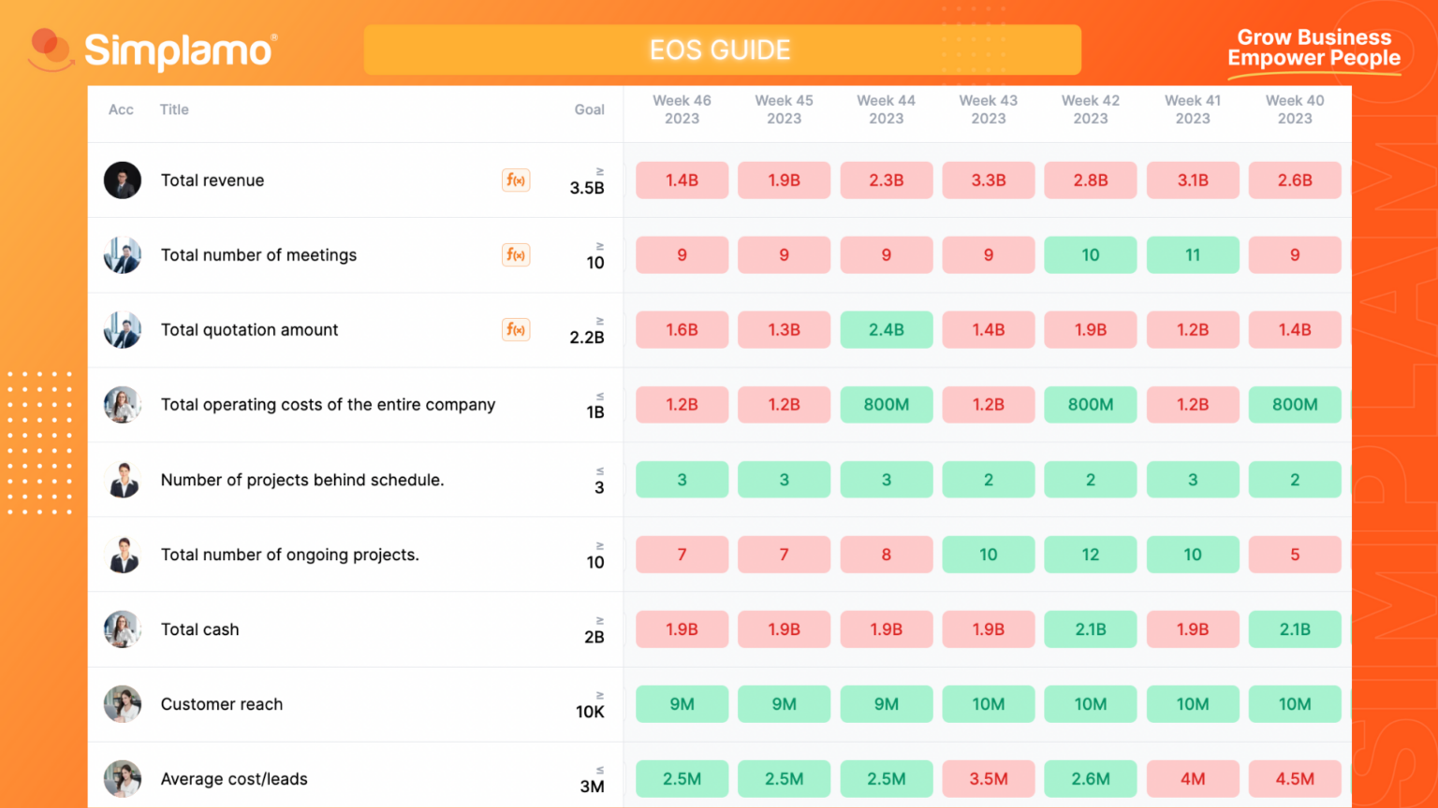Click the Grow Business Empower People link

[x=1315, y=48]
